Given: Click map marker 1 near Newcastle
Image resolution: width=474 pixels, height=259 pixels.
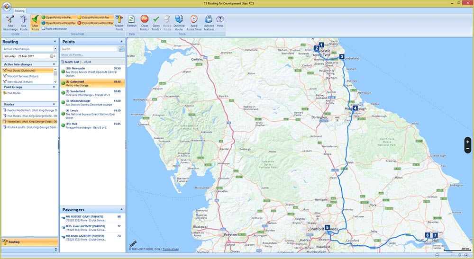Looking at the screenshot, I should 321,45.
